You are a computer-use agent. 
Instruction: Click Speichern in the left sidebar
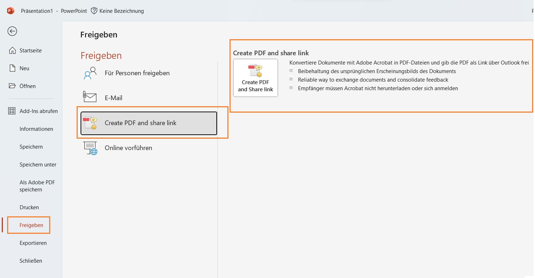tap(31, 146)
